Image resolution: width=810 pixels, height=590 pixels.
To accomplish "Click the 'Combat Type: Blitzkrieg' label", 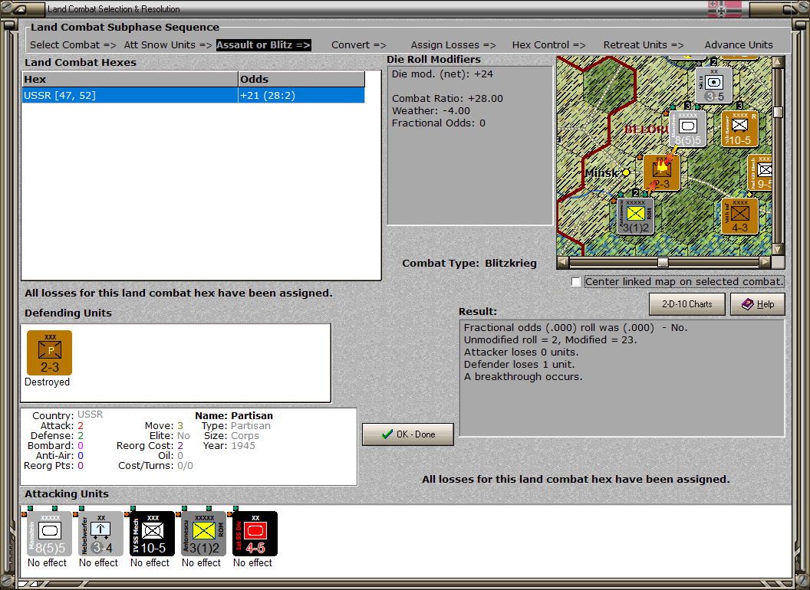I will click(x=469, y=264).
